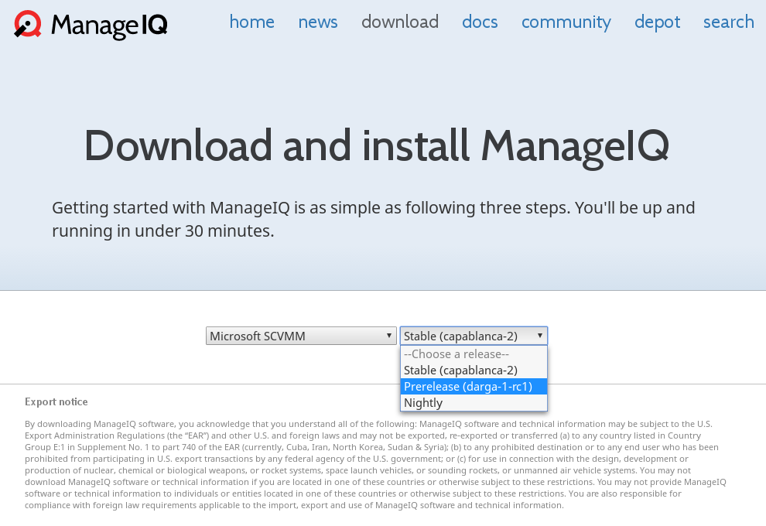Open the home navigation link
Screen dimensions: 766x526
[251, 22]
